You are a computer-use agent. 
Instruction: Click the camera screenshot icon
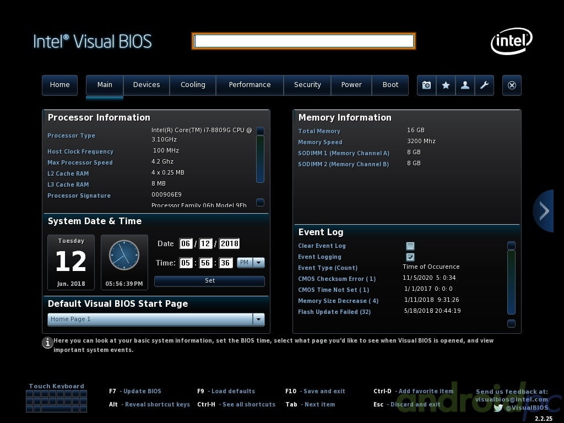click(426, 85)
